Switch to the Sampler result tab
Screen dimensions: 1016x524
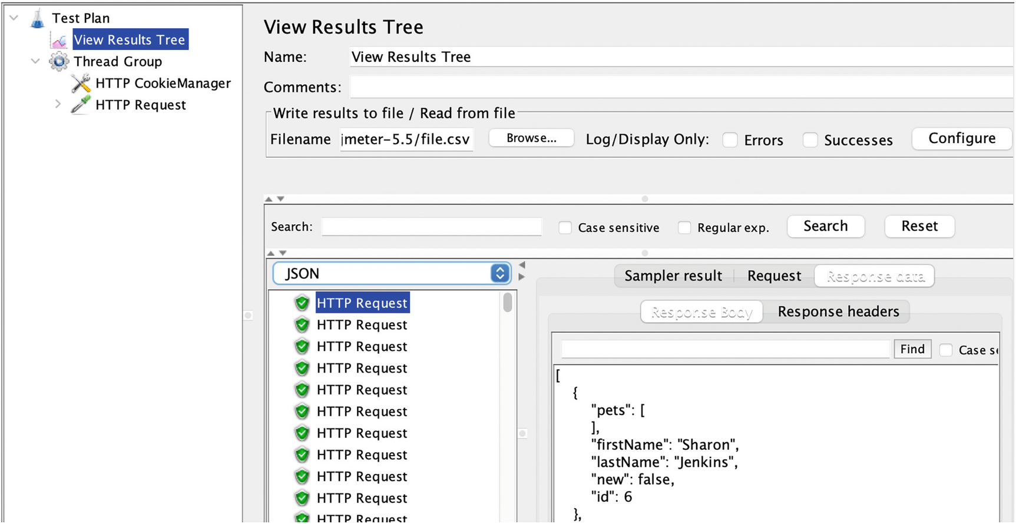[x=673, y=276]
